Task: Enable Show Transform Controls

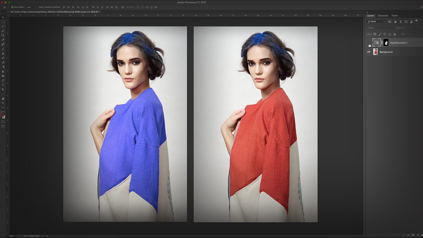Action: 37,6
